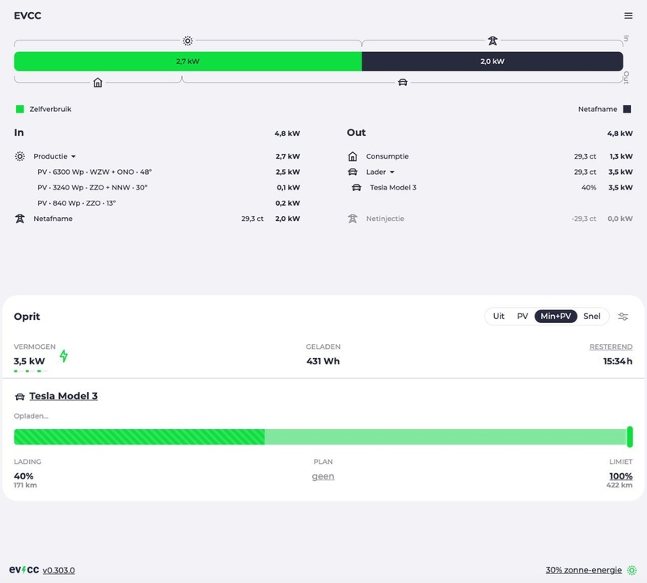This screenshot has width=647, height=583.
Task: Click 'PV · 6300 Wp · WZW + ONO · 48°' row
Action: pyautogui.click(x=169, y=172)
